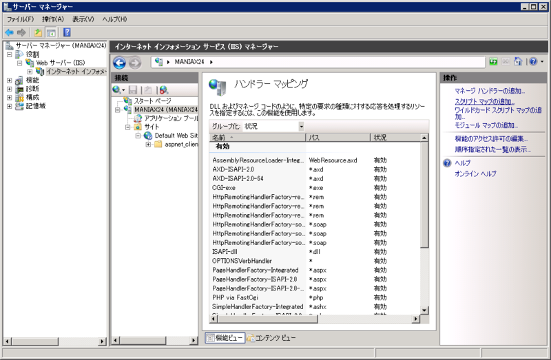Select the ISAPI-dll handler row
Screen dimensions: 551x360
pyautogui.click(x=315, y=252)
